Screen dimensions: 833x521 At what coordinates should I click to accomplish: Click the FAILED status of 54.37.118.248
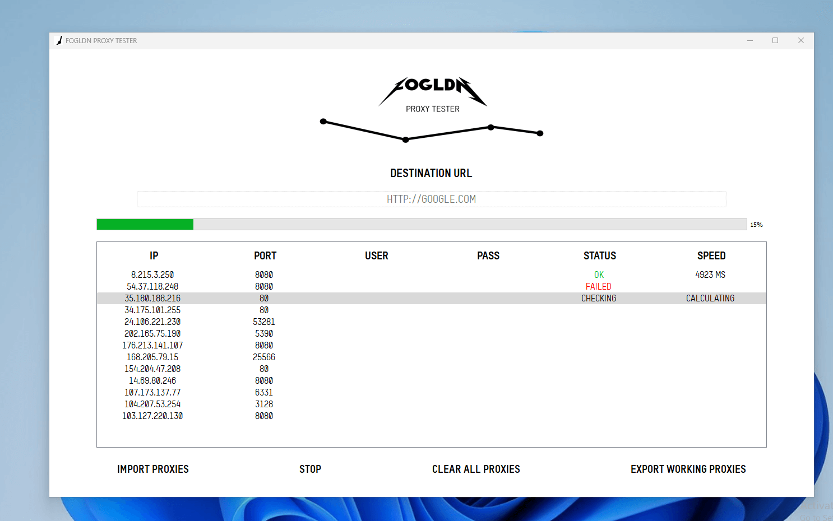pyautogui.click(x=598, y=286)
